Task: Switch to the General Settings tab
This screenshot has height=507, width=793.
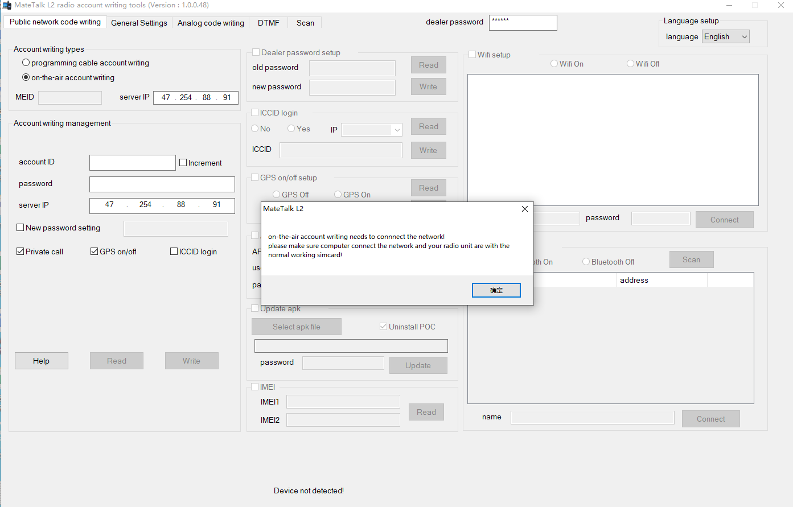Action: pos(139,23)
